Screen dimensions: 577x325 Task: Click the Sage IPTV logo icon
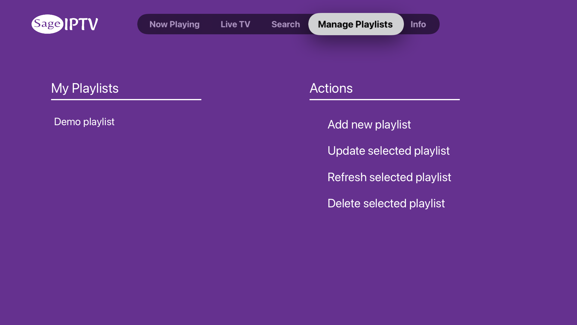coord(65,24)
